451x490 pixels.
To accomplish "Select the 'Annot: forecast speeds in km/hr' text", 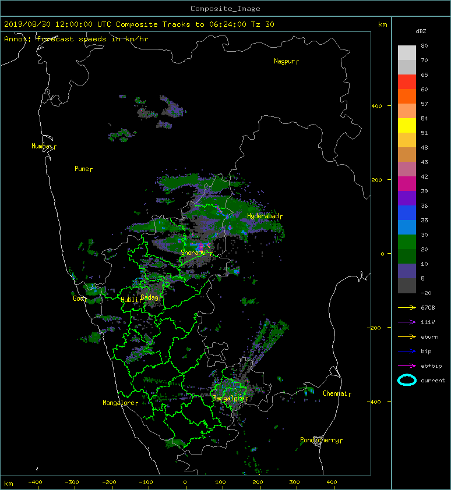I will (76, 39).
